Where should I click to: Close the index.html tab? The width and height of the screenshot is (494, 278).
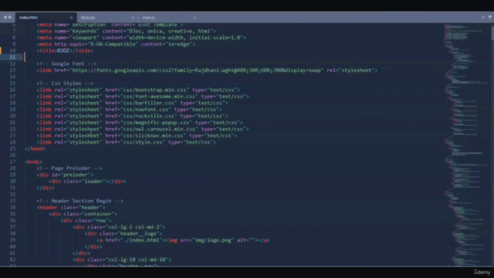coord(71,18)
